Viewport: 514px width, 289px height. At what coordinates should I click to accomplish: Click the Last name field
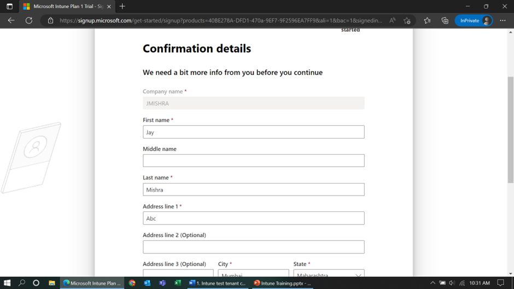(x=253, y=190)
